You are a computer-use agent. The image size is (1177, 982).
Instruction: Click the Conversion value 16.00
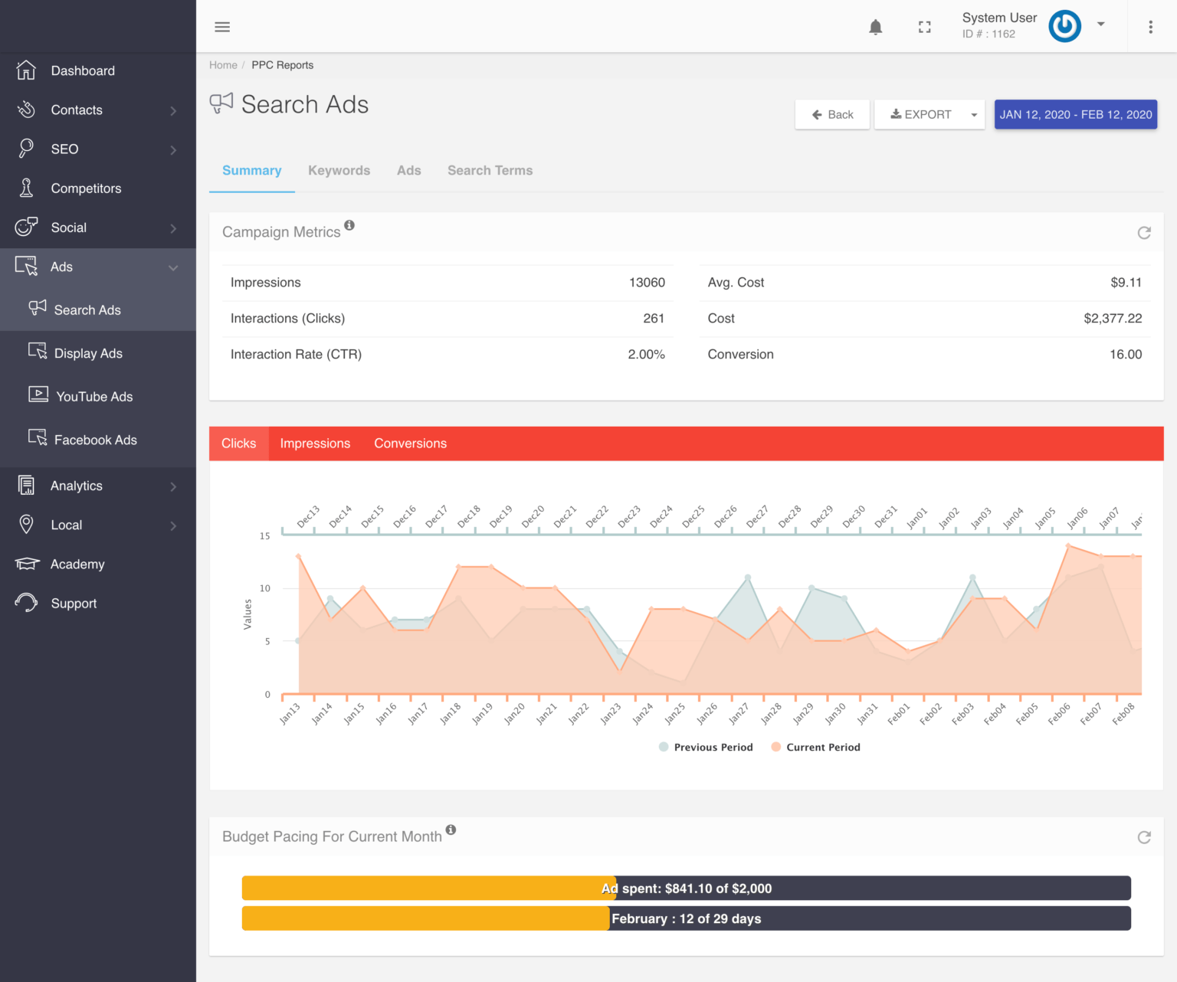[1126, 354]
